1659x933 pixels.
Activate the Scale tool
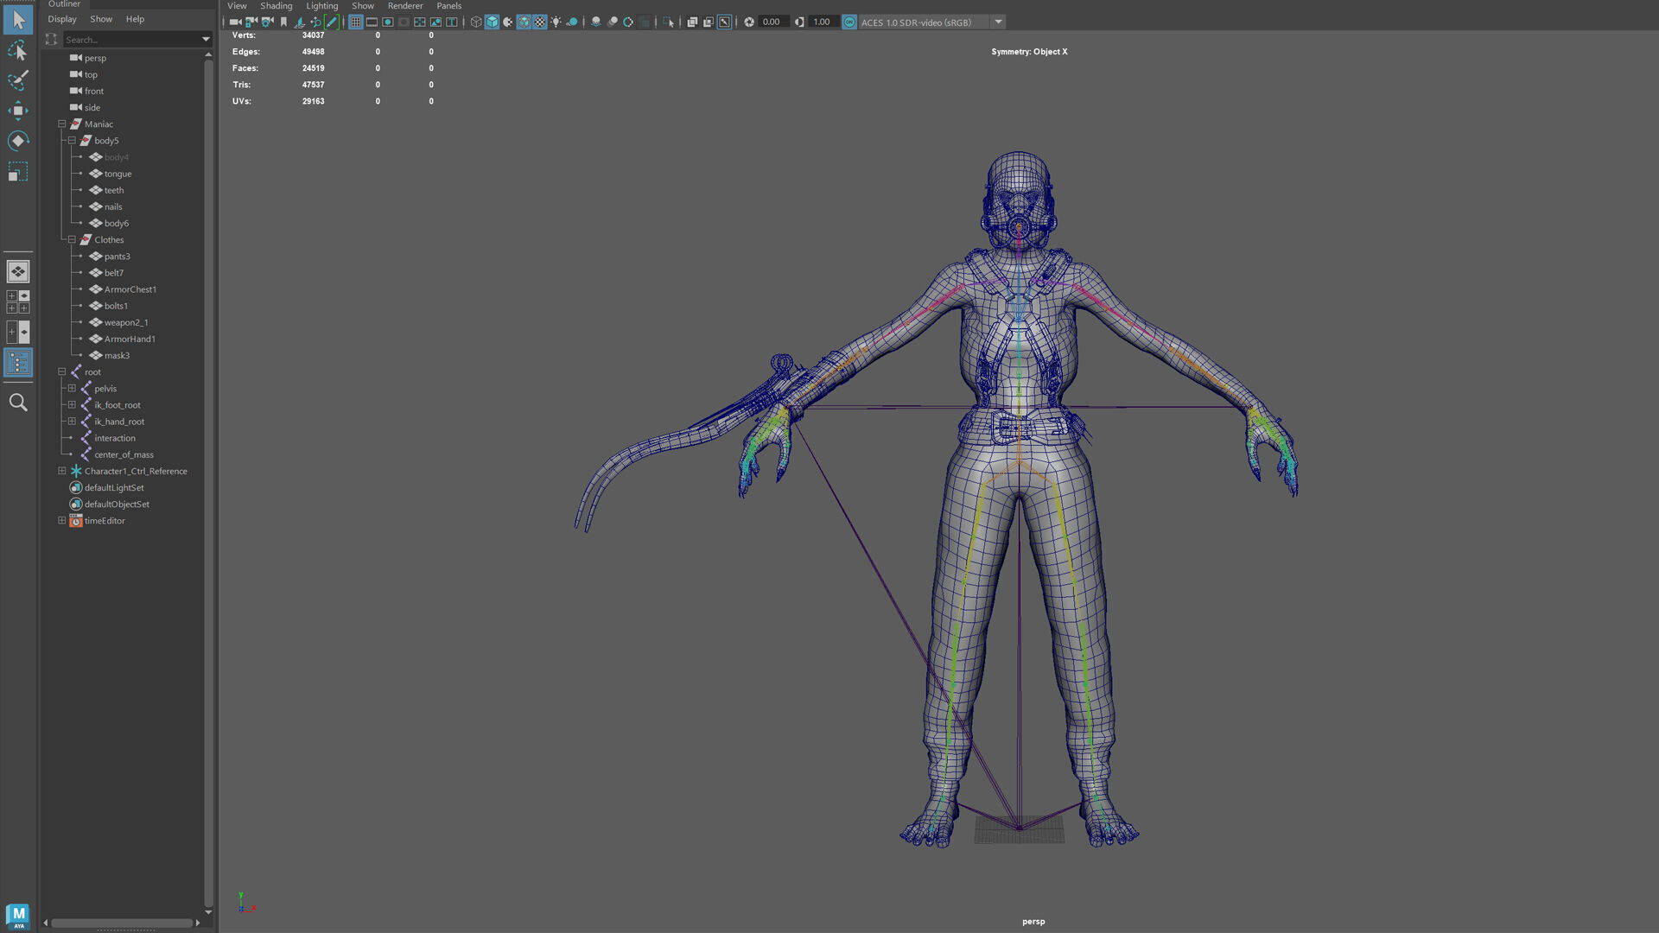pos(18,171)
